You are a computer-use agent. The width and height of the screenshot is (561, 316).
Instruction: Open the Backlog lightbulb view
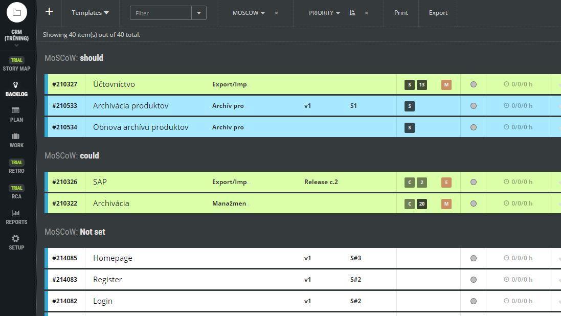click(x=16, y=89)
